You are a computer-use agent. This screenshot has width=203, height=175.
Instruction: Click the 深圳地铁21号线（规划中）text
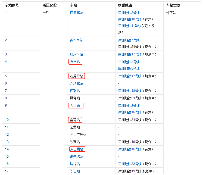[x=137, y=98]
